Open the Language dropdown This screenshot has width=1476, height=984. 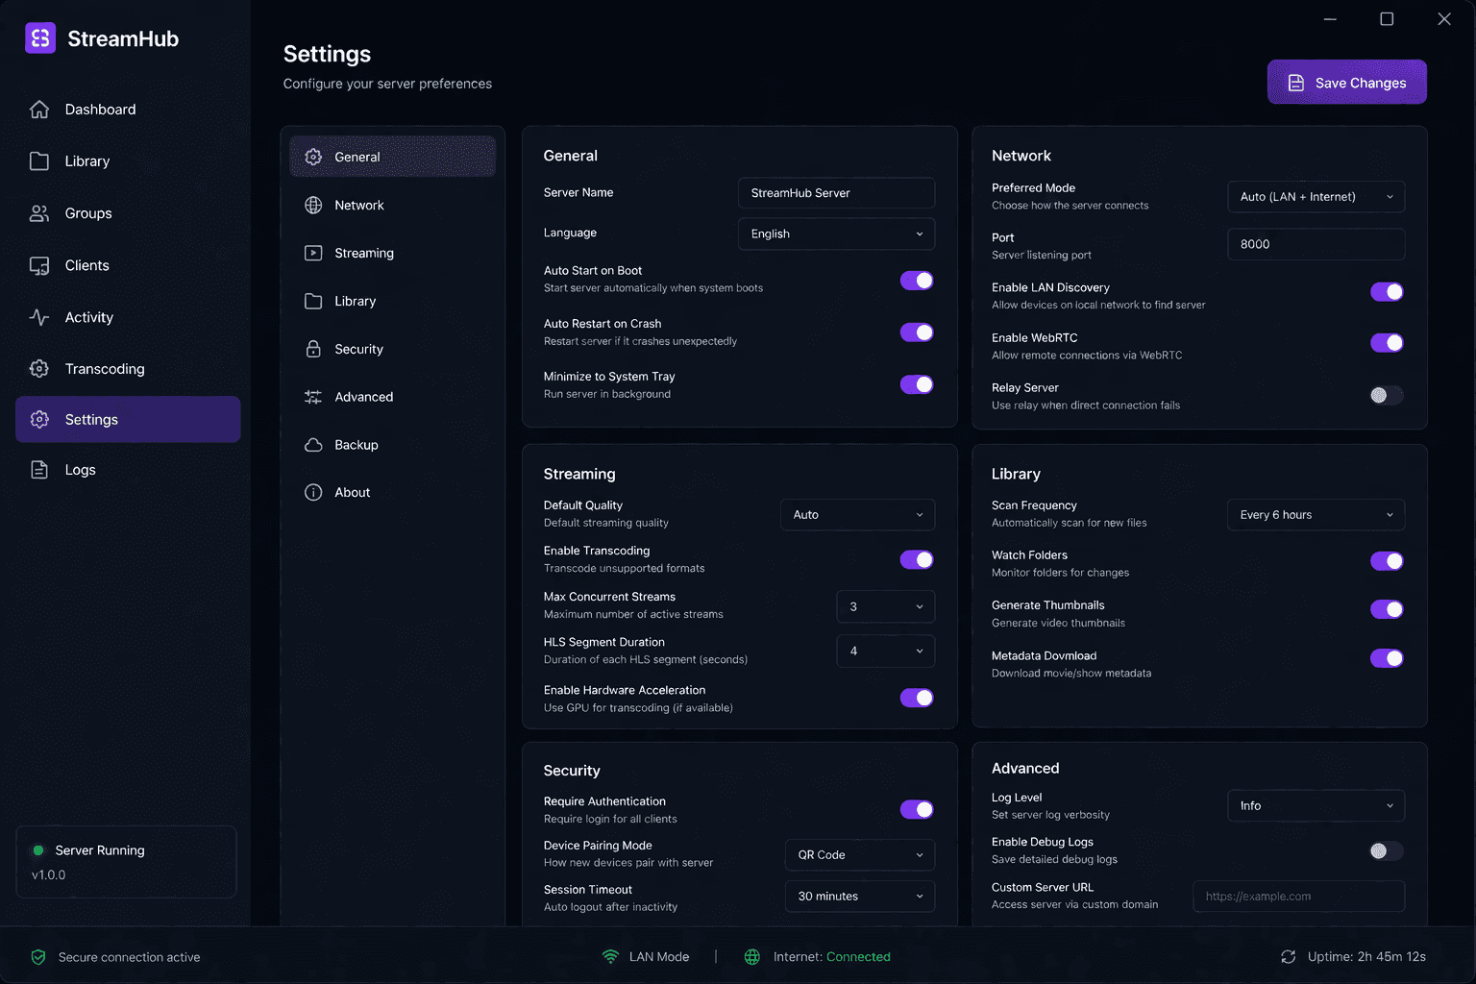[x=836, y=234]
